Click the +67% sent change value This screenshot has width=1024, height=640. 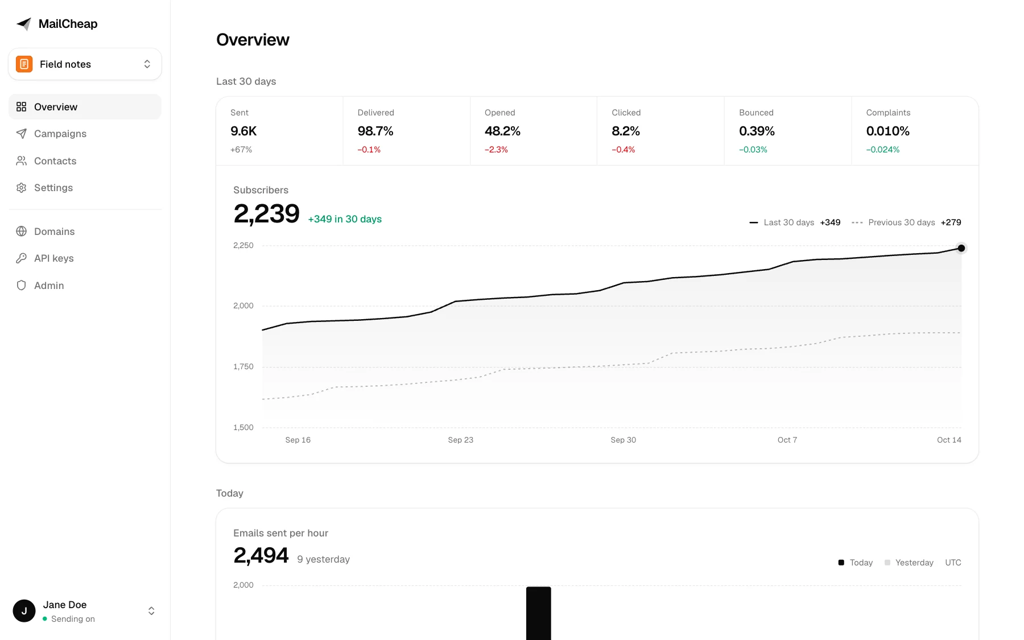(241, 150)
